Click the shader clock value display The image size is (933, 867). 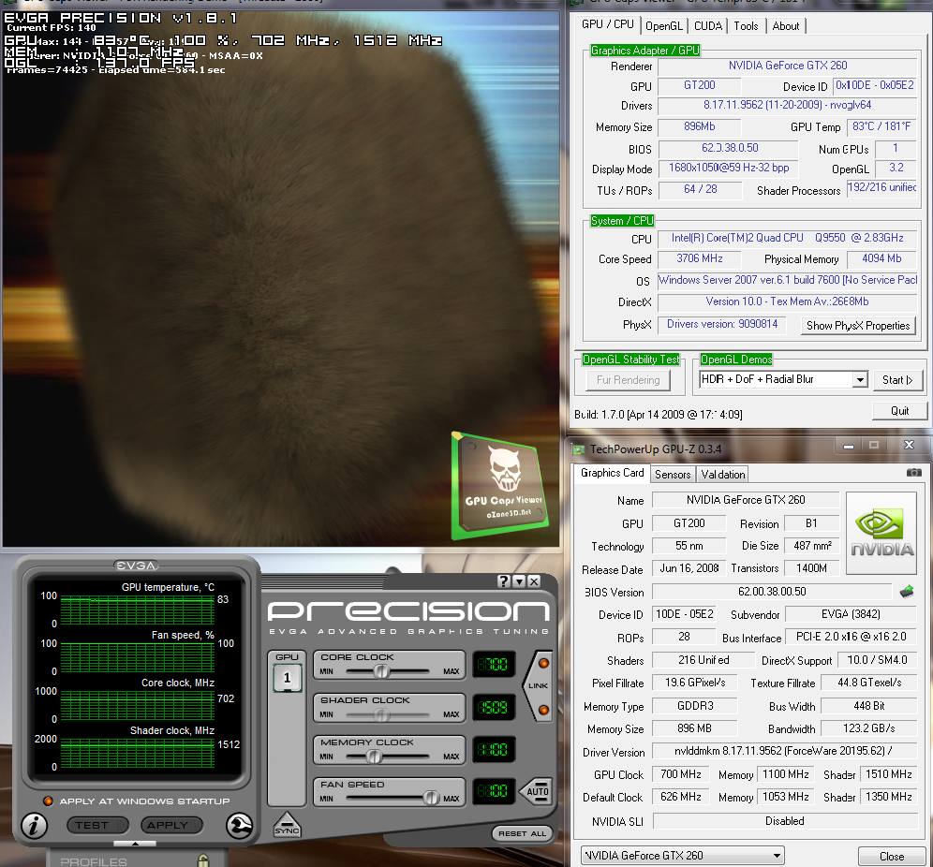[494, 708]
